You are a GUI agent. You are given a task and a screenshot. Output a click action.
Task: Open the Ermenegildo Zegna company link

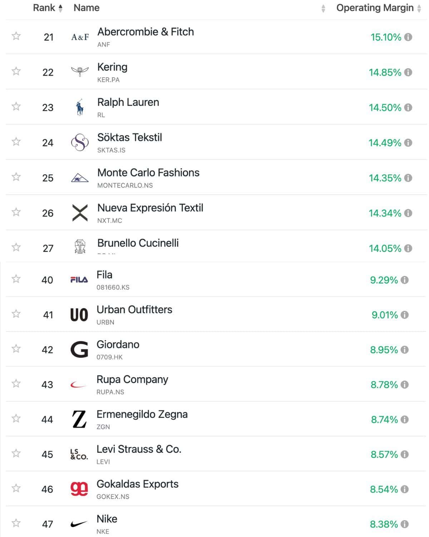click(142, 414)
